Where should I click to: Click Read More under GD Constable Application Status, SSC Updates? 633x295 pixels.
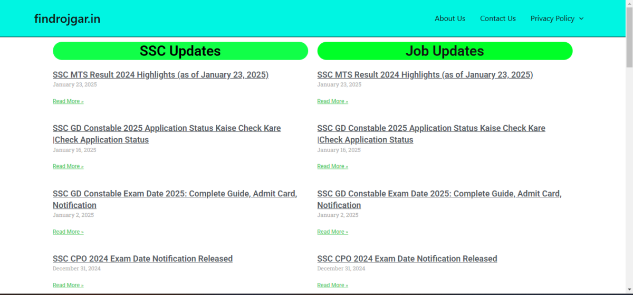[68, 166]
